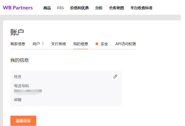Click the 我的信息 section heading

point(20,60)
